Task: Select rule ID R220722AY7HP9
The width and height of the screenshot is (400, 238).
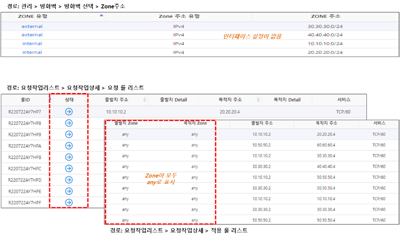Action: (25, 135)
